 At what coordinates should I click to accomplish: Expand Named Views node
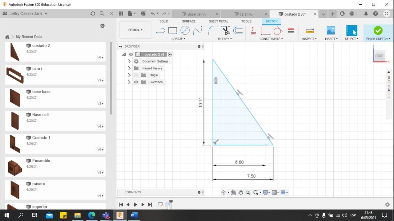click(129, 68)
